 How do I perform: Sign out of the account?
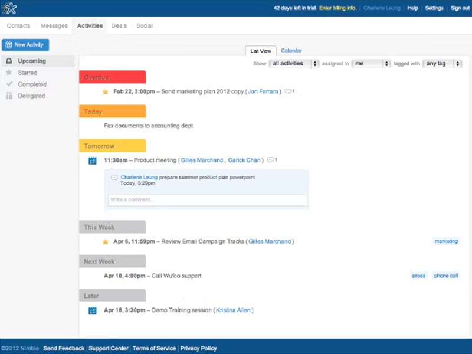pyautogui.click(x=460, y=8)
